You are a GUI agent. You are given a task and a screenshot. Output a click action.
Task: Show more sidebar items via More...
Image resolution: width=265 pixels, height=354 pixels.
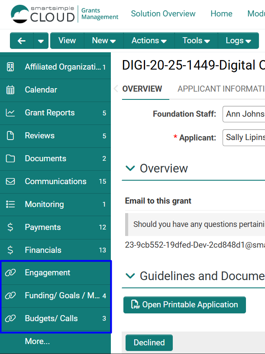(37, 341)
